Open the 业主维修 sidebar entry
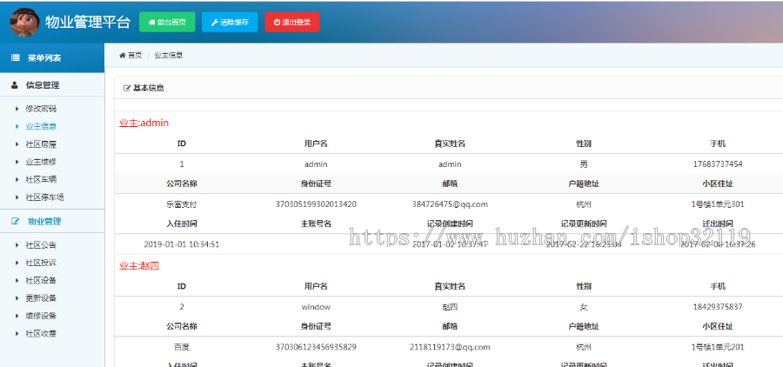The width and height of the screenshot is (783, 367). (x=41, y=162)
